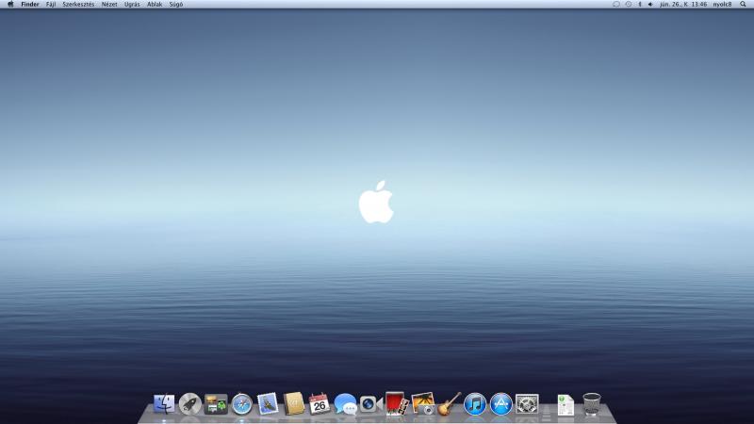Screen dimensions: 754x424
Task: Open Mail stamp icon in Dock
Action: click(x=268, y=404)
